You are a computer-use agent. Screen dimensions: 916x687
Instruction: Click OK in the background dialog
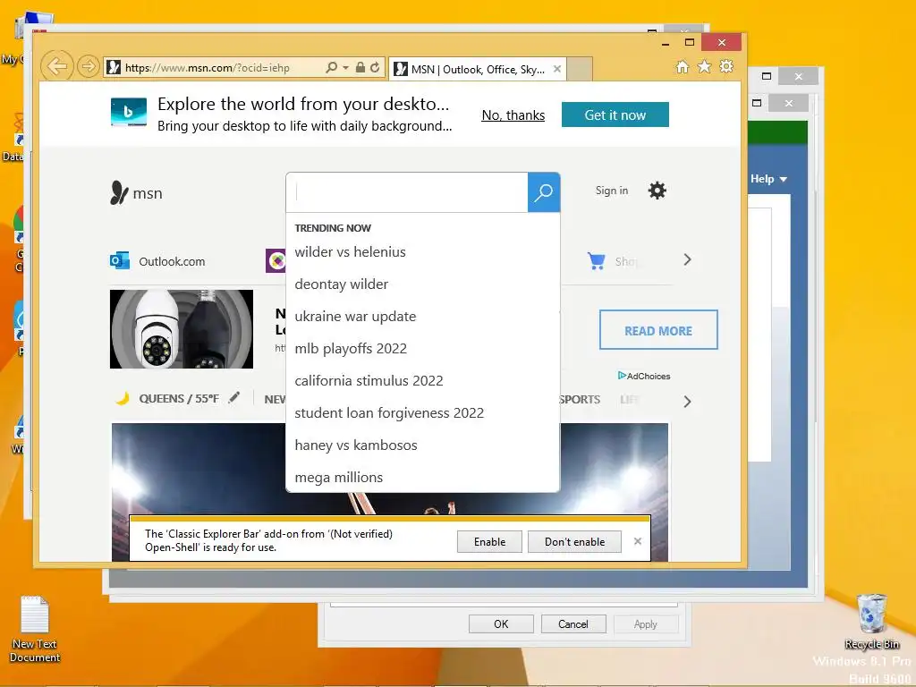501,623
